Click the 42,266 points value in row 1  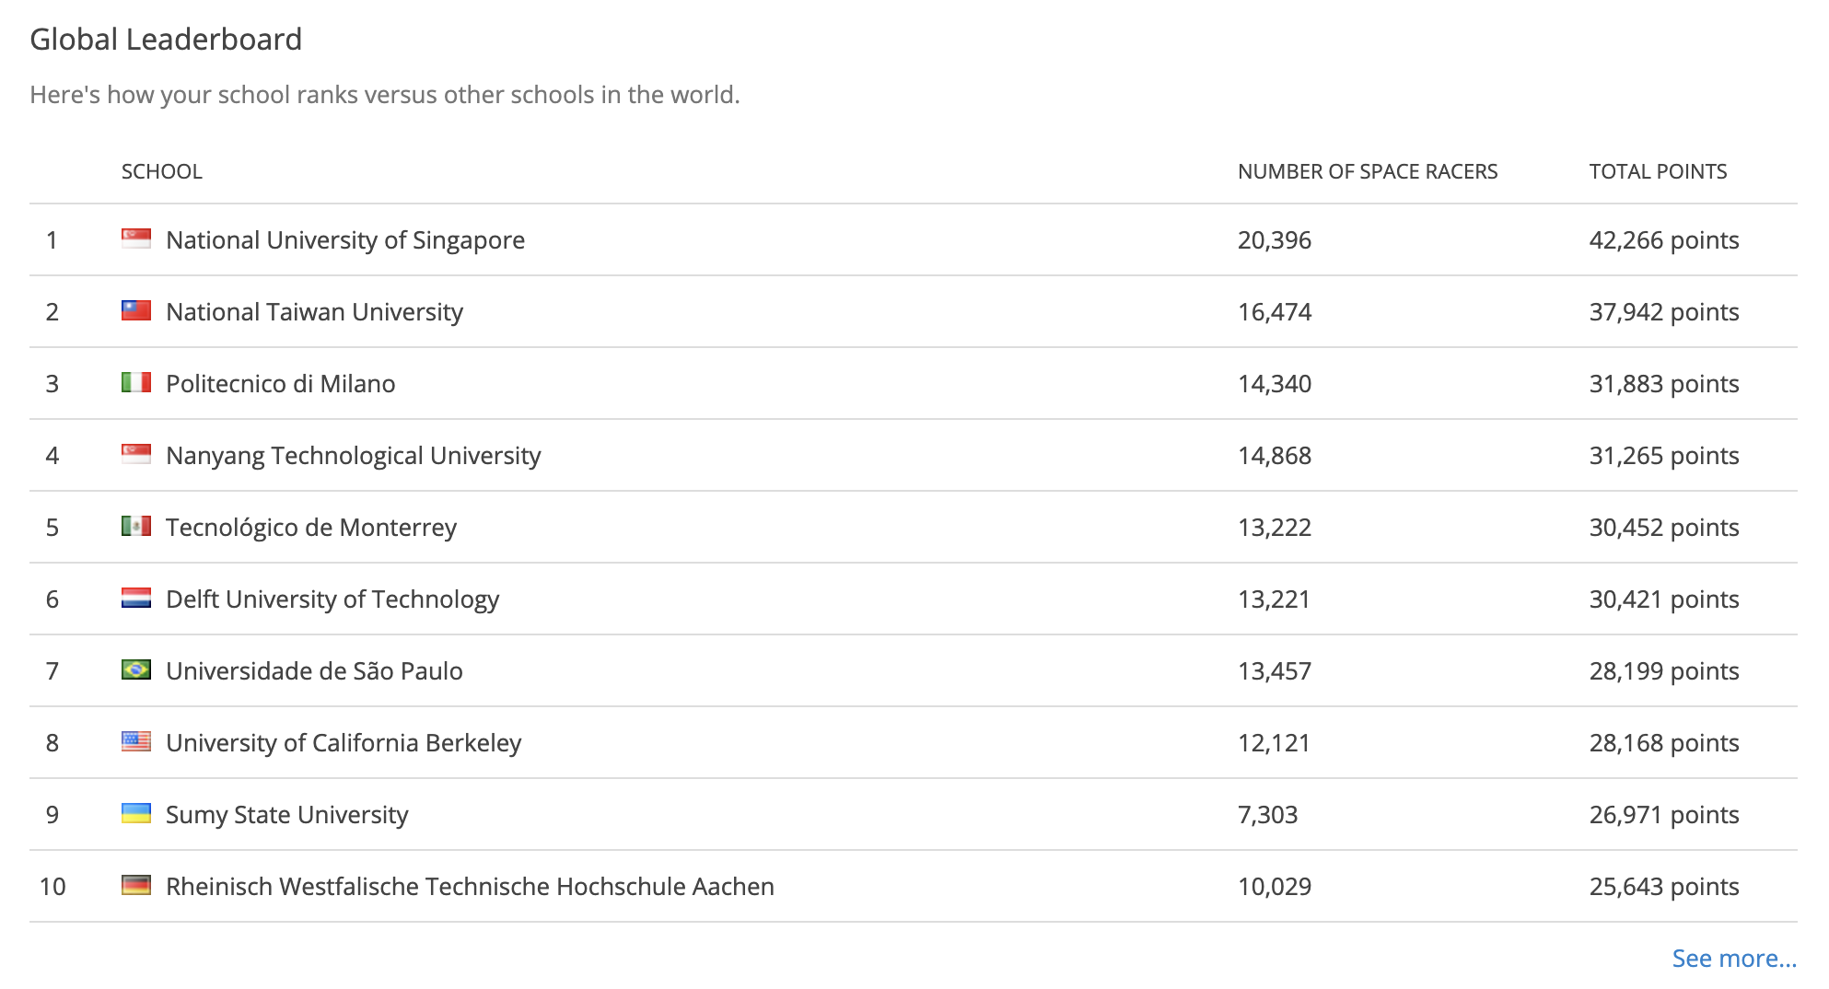pos(1664,240)
